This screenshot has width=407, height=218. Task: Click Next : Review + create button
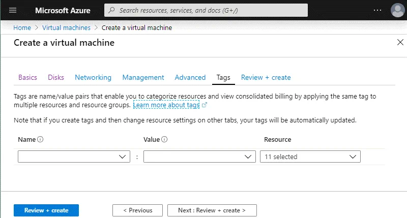212,210
